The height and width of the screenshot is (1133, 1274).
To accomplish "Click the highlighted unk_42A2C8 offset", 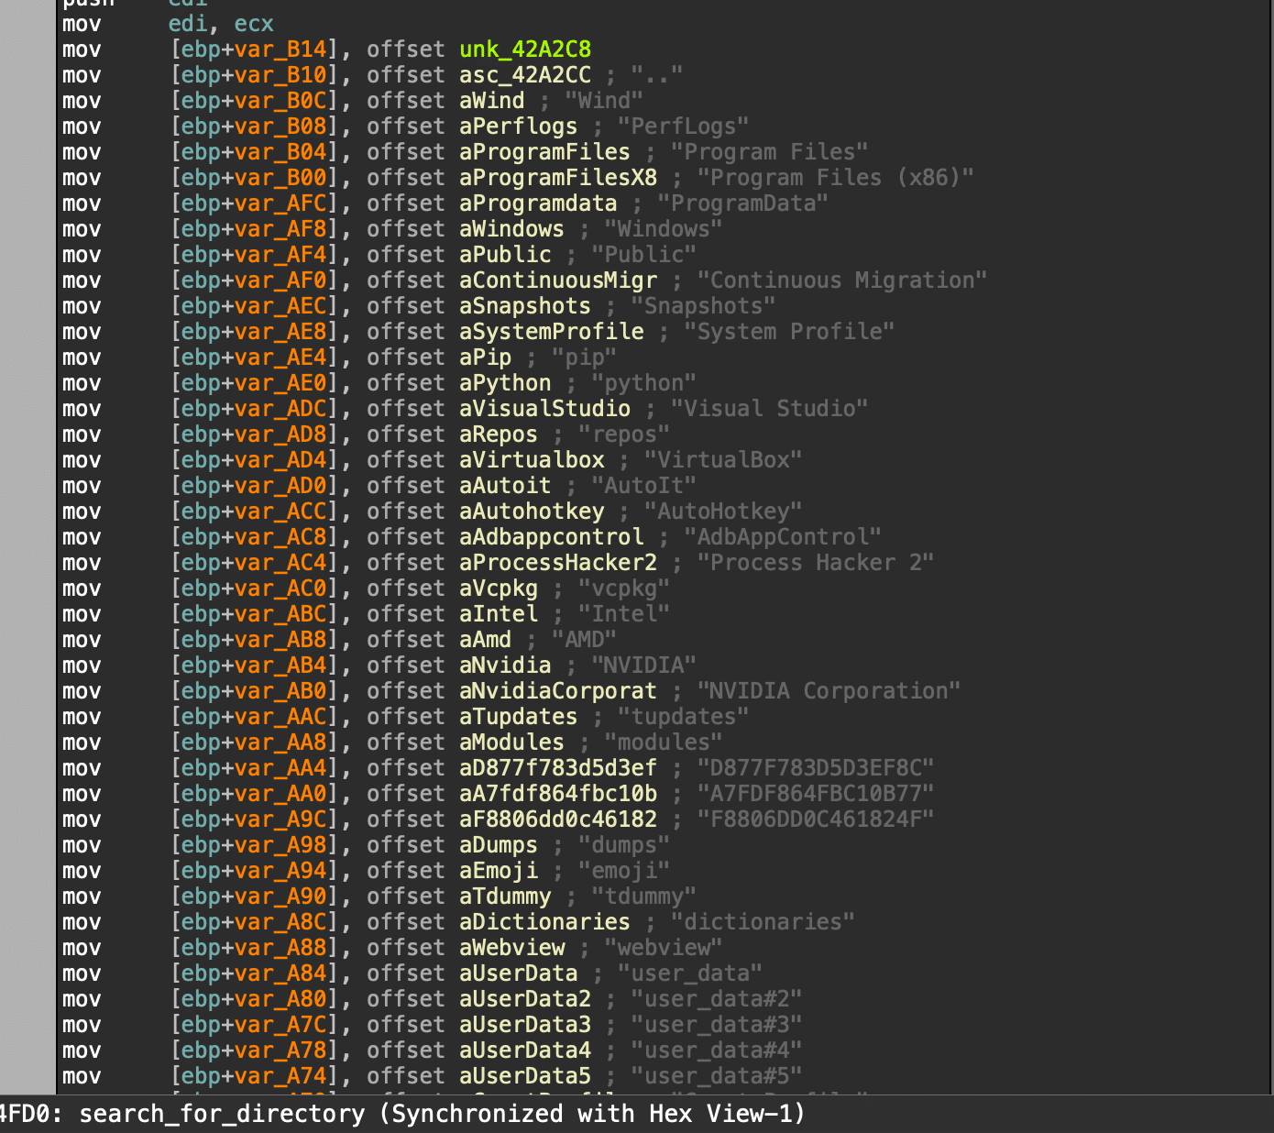I will pos(525,49).
